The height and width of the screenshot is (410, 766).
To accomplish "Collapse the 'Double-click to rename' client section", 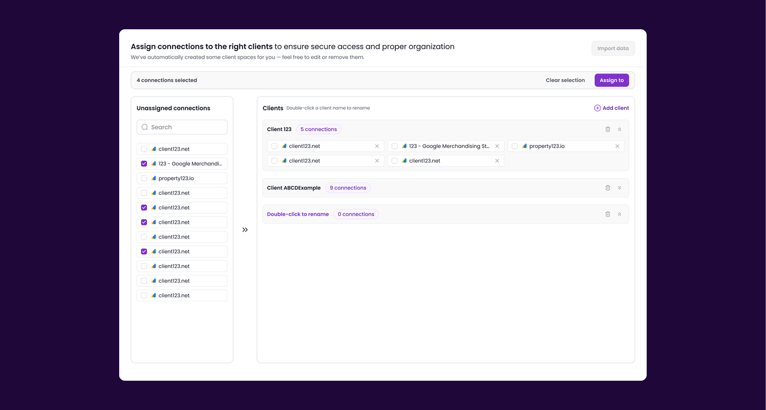I will click(619, 214).
